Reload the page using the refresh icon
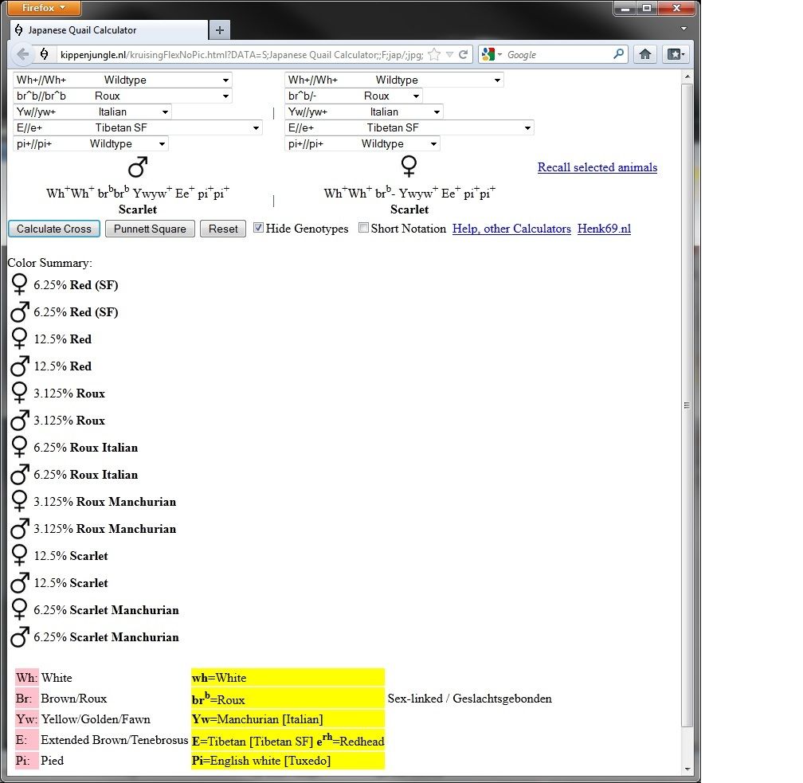 (x=464, y=55)
